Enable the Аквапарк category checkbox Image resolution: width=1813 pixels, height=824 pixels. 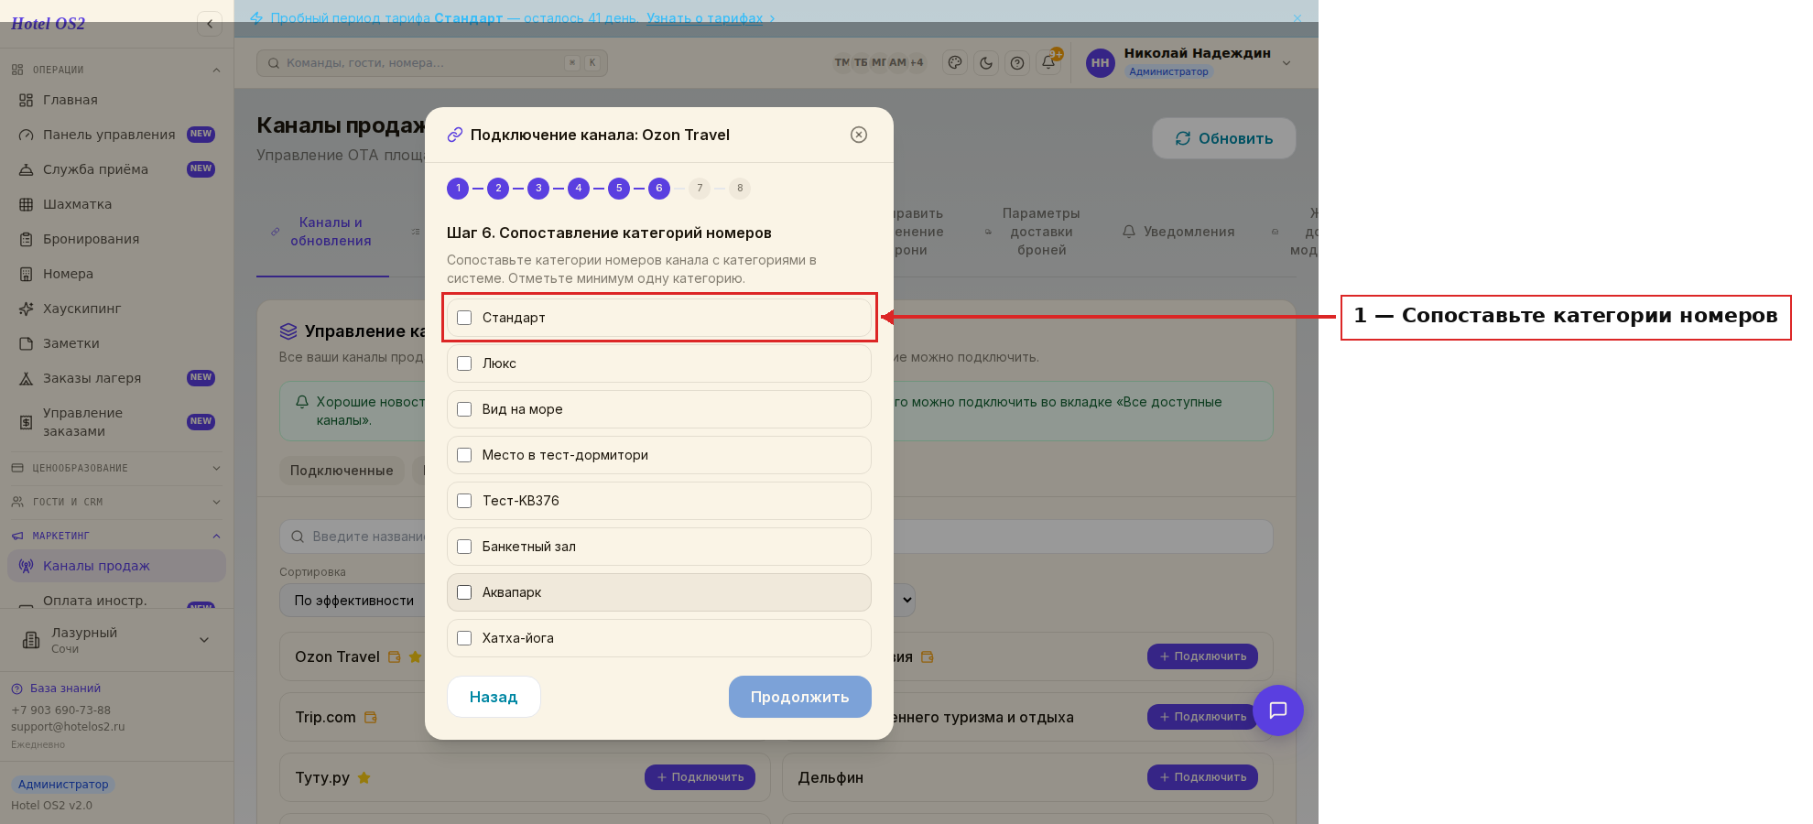coord(464,592)
